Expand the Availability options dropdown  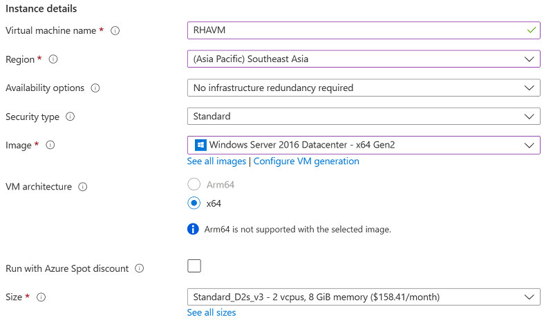pyautogui.click(x=364, y=88)
